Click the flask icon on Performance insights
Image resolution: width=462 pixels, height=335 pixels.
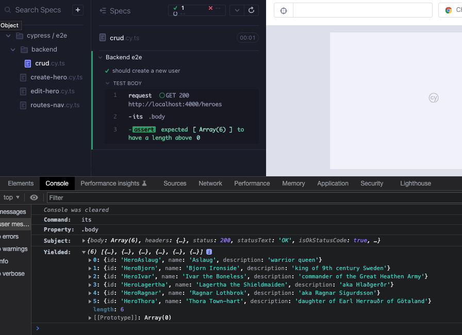[144, 183]
